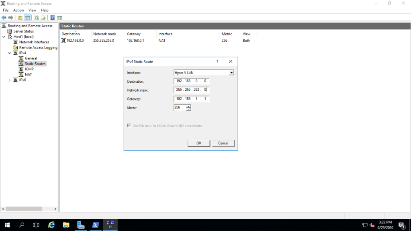Image resolution: width=411 pixels, height=231 pixels.
Task: Collapse the Host1 (local) node
Action: pos(4,37)
